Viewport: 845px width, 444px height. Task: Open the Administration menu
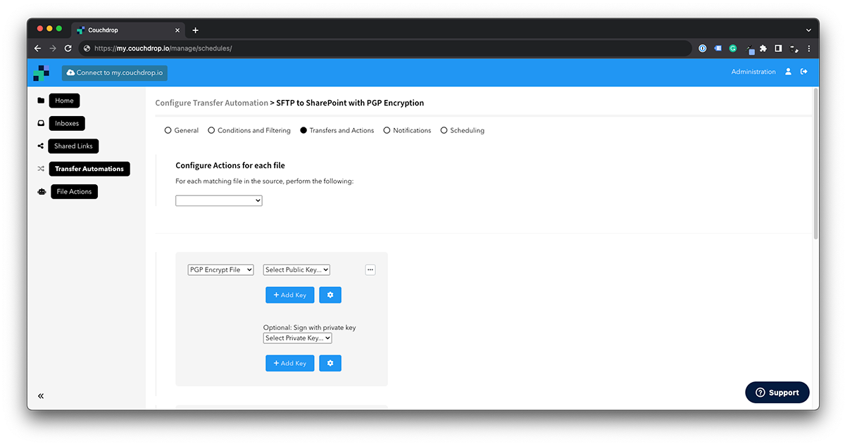click(x=753, y=71)
